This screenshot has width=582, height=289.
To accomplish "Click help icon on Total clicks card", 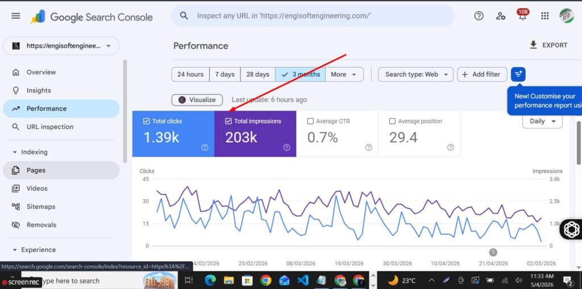I will [205, 147].
